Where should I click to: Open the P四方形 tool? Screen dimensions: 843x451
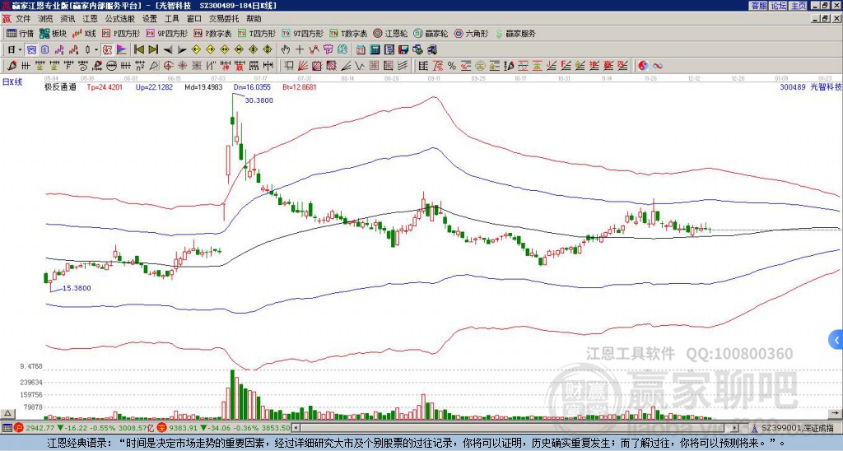(121, 33)
